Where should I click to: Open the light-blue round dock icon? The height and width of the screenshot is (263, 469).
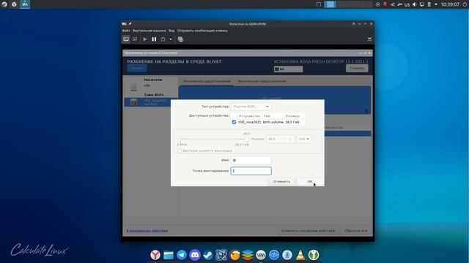click(x=287, y=255)
